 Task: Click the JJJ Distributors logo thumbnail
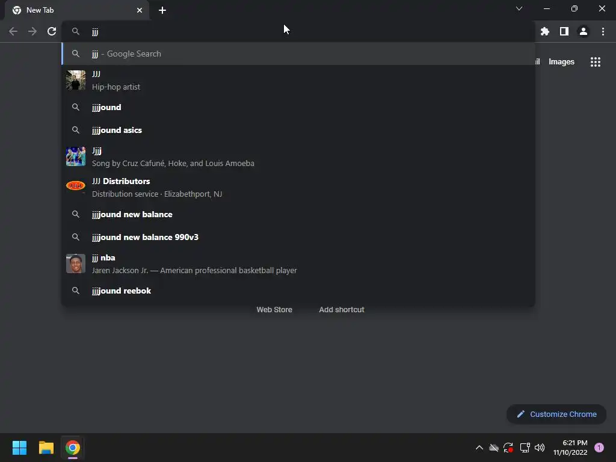point(75,185)
